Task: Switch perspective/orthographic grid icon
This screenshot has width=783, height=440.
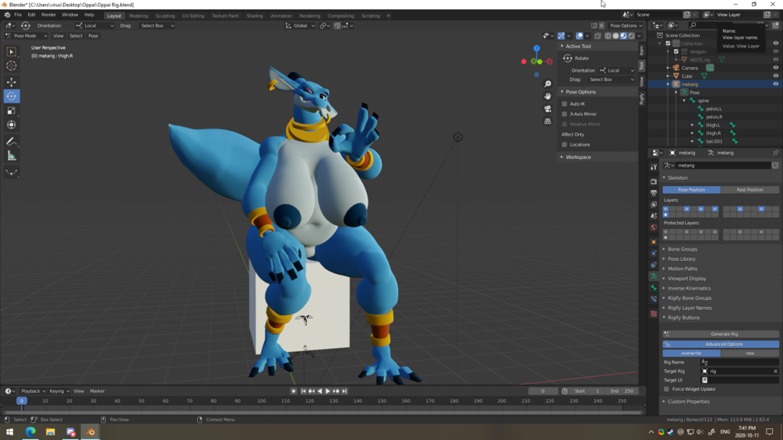Action: click(x=548, y=121)
